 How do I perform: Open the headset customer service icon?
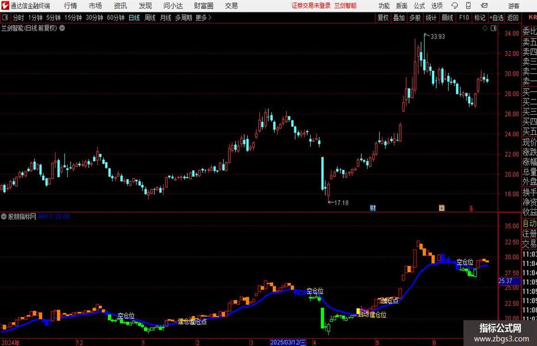pos(455,6)
